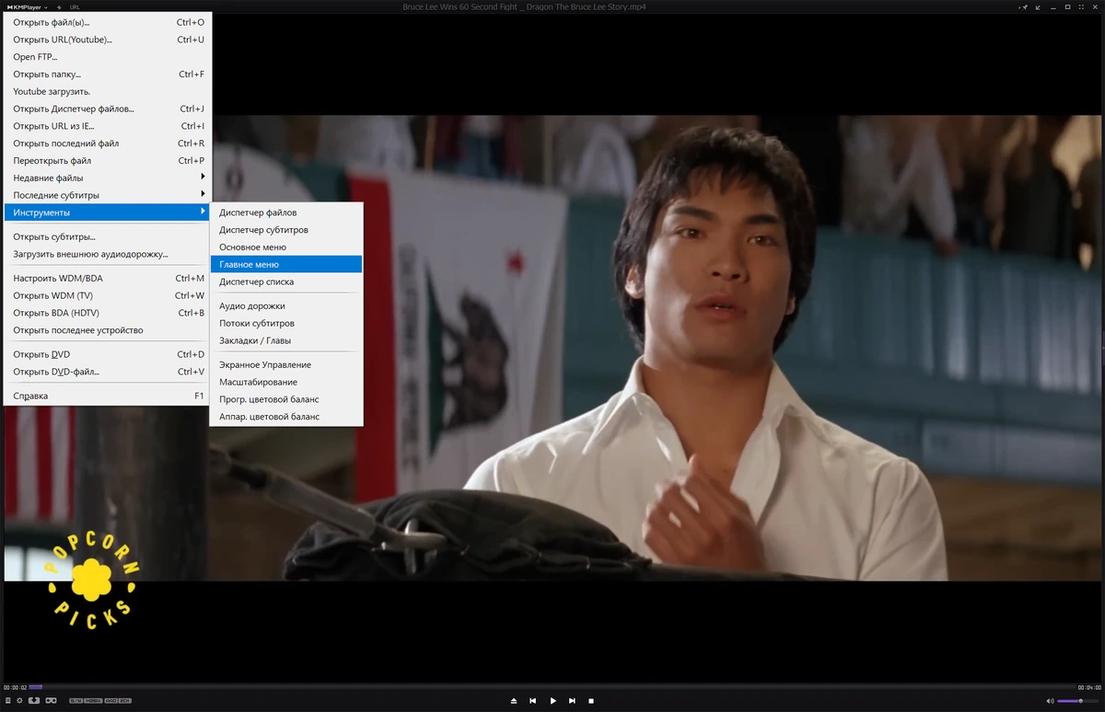The image size is (1105, 712).
Task: Skip to the previous track
Action: click(x=533, y=701)
